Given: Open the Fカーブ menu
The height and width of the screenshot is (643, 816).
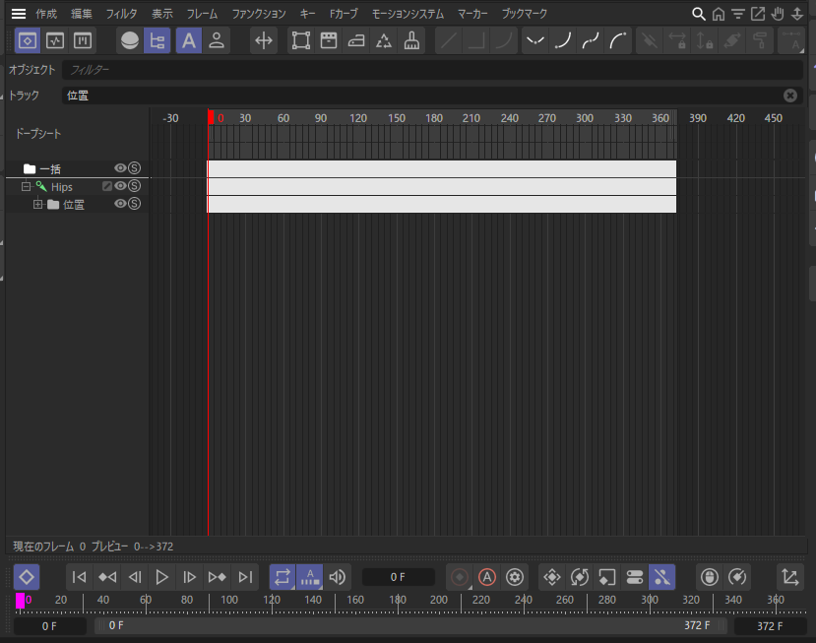Looking at the screenshot, I should tap(344, 14).
